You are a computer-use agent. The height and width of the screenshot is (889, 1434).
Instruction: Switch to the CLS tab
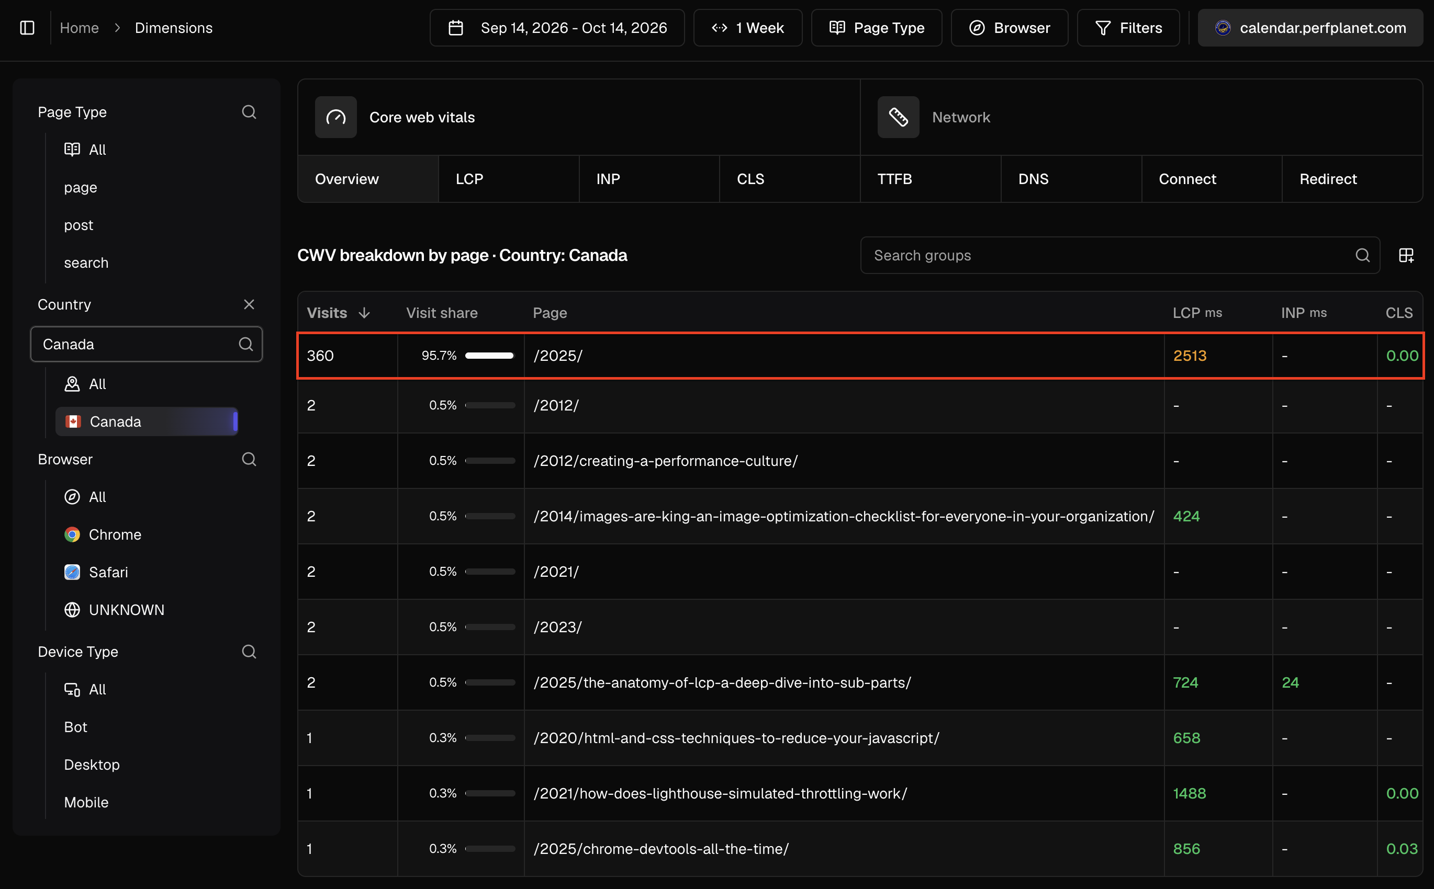click(x=790, y=179)
